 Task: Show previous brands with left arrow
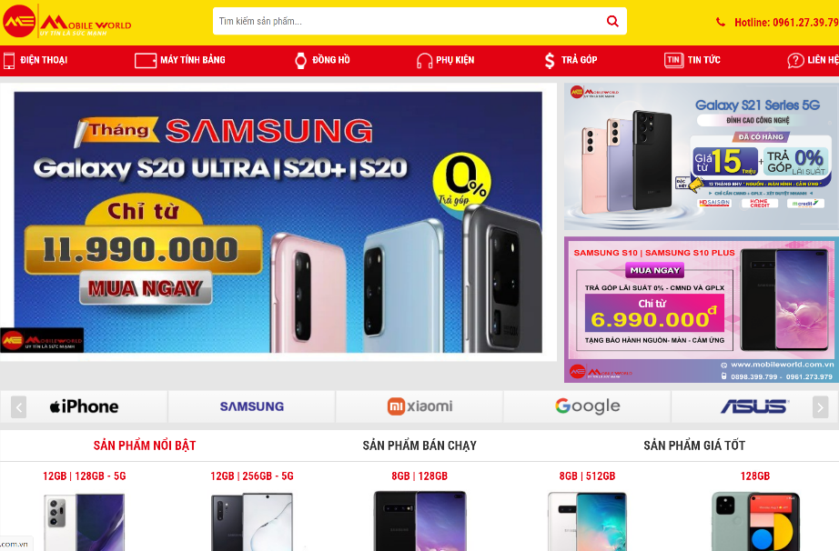(x=19, y=407)
